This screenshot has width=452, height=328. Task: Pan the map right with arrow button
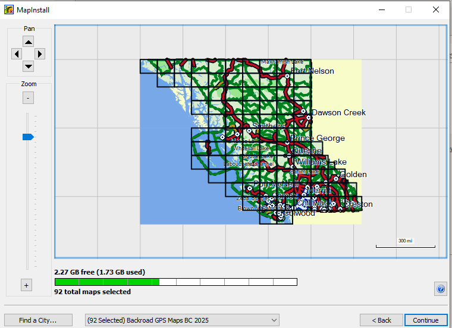tap(40, 54)
